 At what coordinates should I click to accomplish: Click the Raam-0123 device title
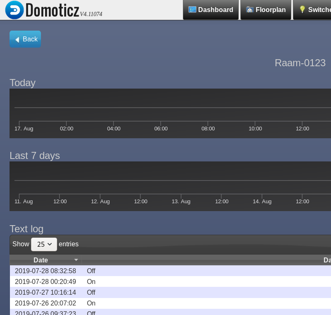click(x=300, y=63)
